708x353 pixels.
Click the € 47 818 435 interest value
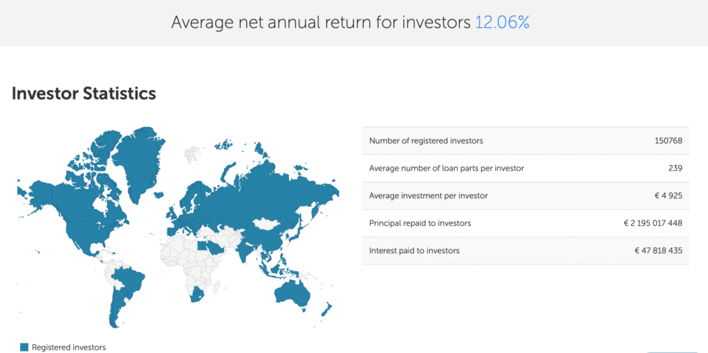pos(658,250)
